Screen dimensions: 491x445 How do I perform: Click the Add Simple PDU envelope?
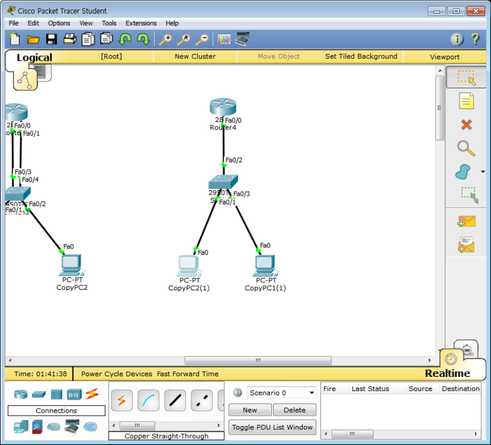[x=466, y=221]
